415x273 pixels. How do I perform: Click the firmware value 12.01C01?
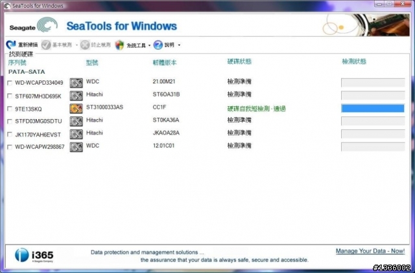point(163,146)
